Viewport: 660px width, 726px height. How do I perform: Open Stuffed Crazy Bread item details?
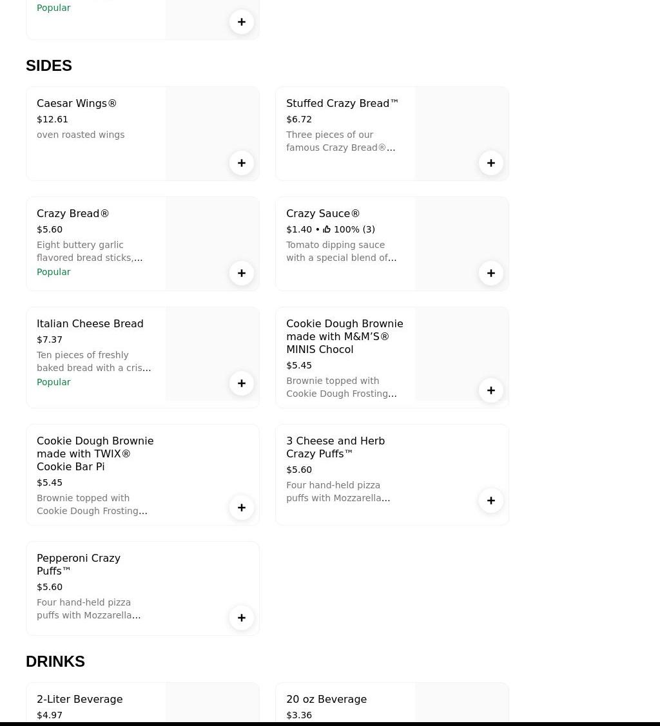[x=342, y=104]
